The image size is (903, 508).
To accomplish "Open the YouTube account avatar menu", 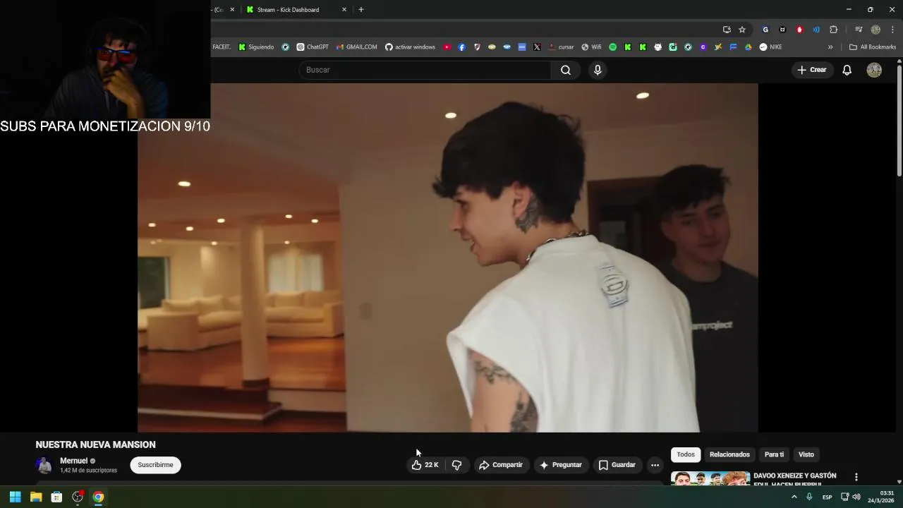I will tap(874, 70).
